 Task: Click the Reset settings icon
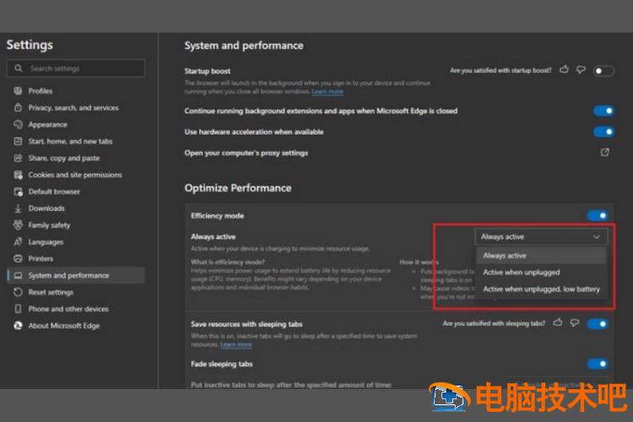pos(19,292)
